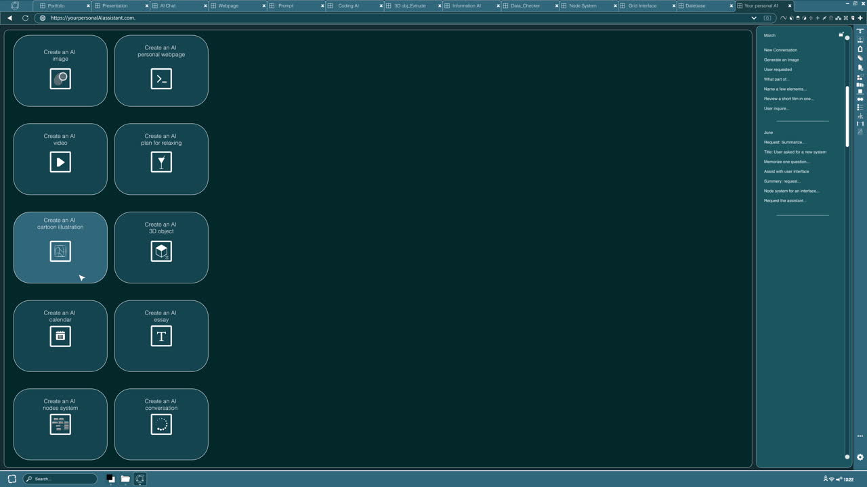Switch to the Coding AI tab
This screenshot has width=867, height=487.
pyautogui.click(x=348, y=6)
